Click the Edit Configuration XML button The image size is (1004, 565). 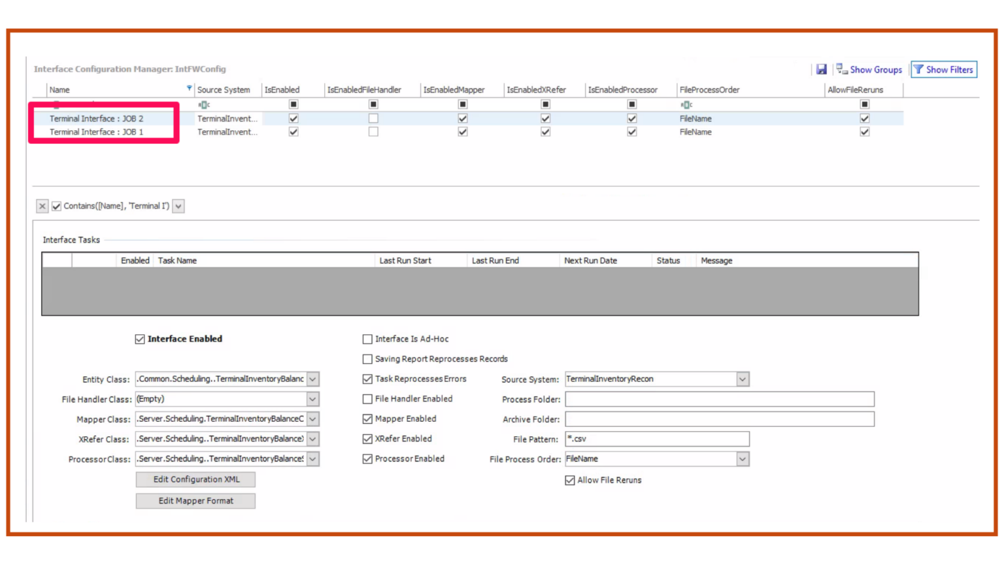point(195,479)
